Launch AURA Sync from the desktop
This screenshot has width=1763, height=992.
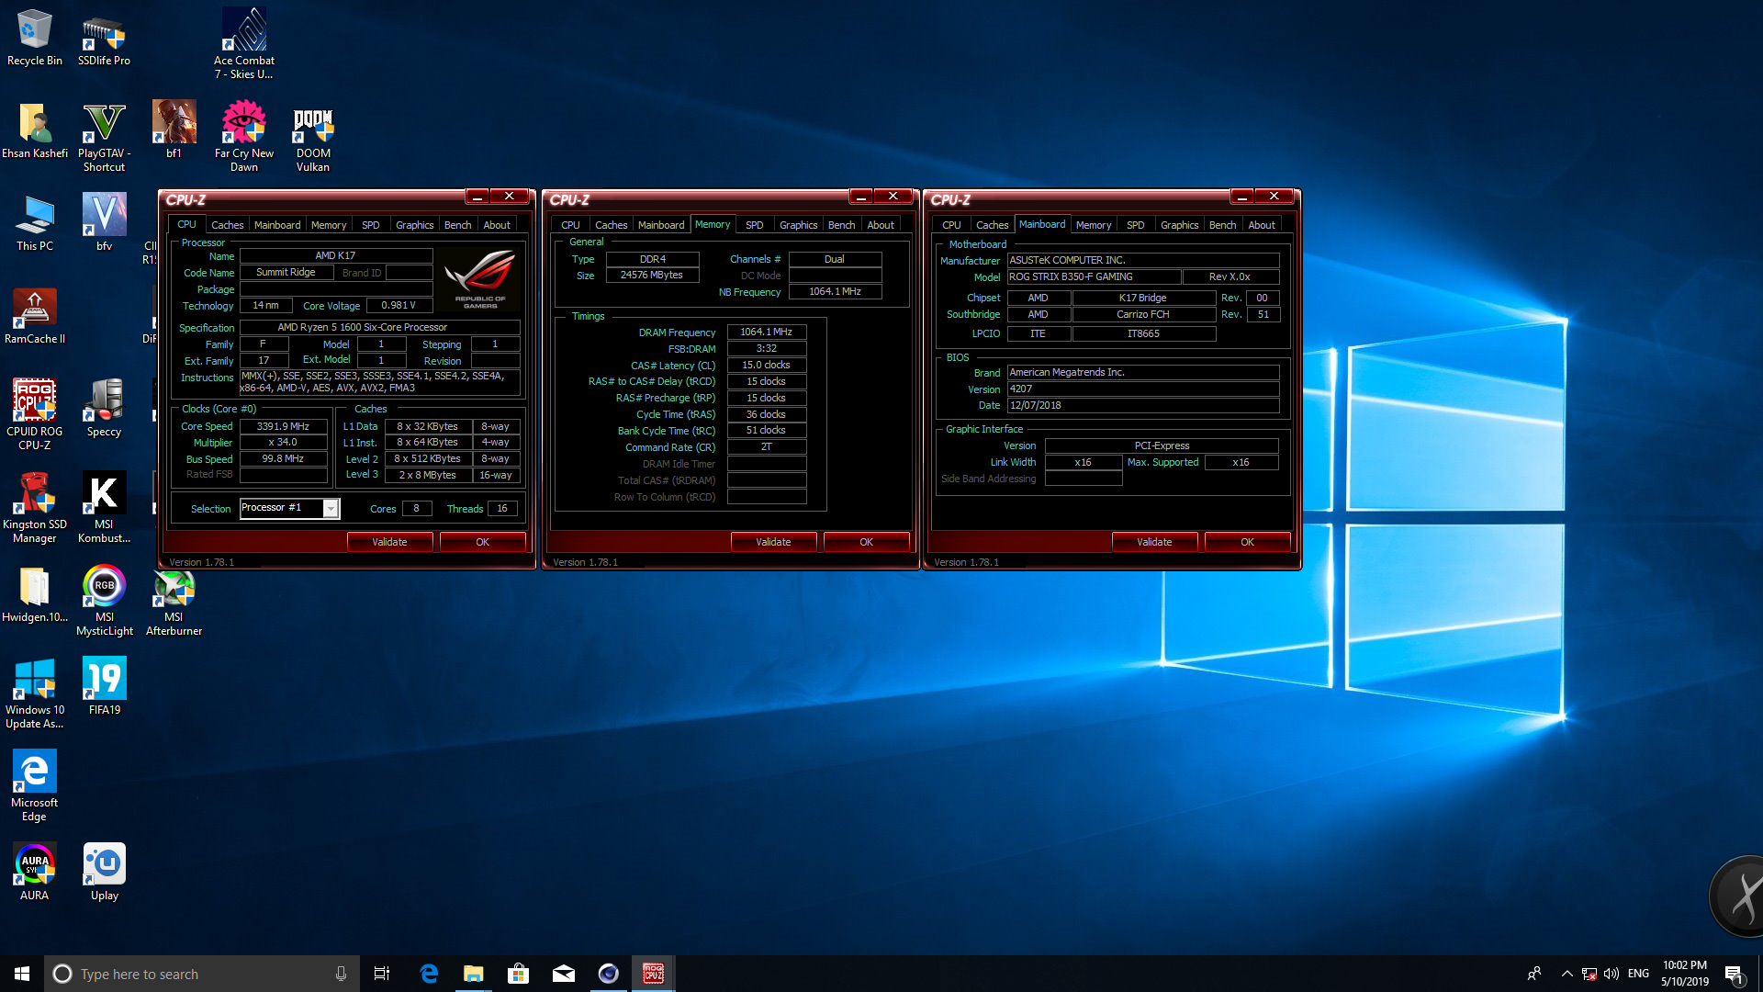tap(34, 863)
